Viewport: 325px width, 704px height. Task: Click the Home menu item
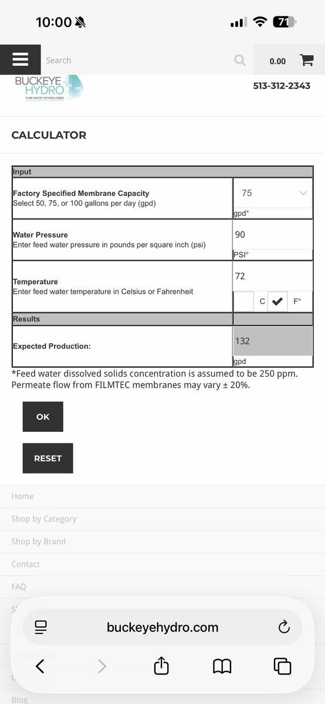click(x=22, y=496)
